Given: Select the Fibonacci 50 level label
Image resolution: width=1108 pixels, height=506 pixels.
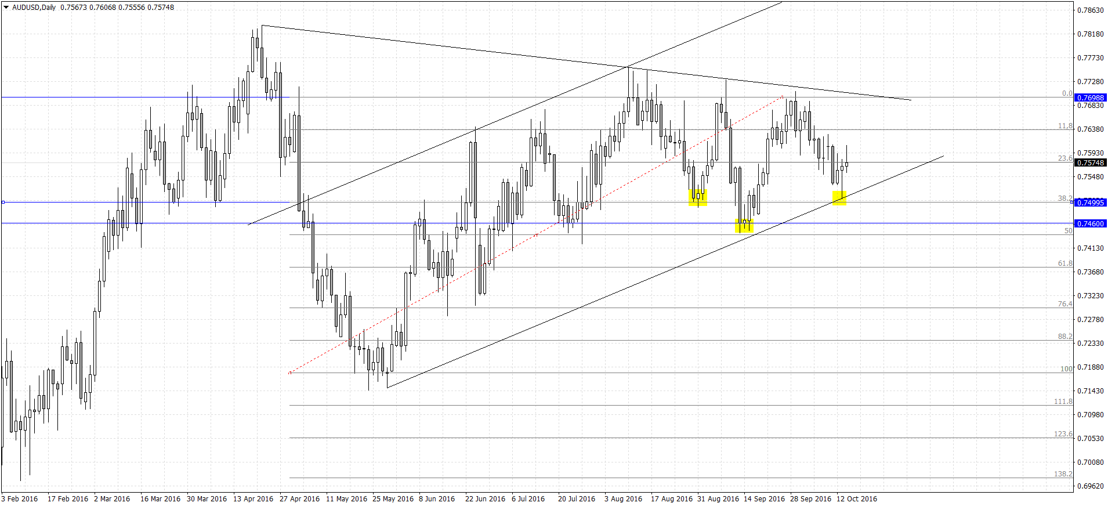Looking at the screenshot, I should (1068, 231).
